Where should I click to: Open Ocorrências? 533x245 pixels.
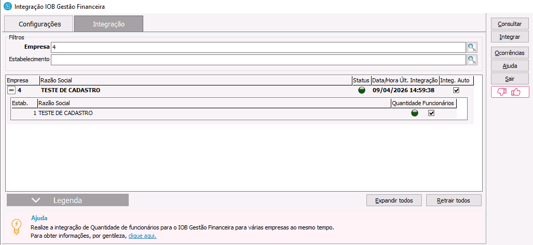click(510, 53)
